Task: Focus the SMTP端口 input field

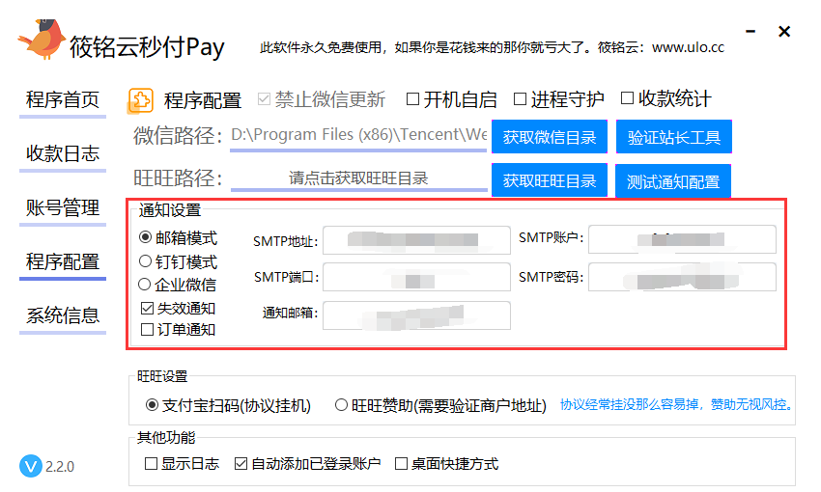Action: click(x=416, y=277)
